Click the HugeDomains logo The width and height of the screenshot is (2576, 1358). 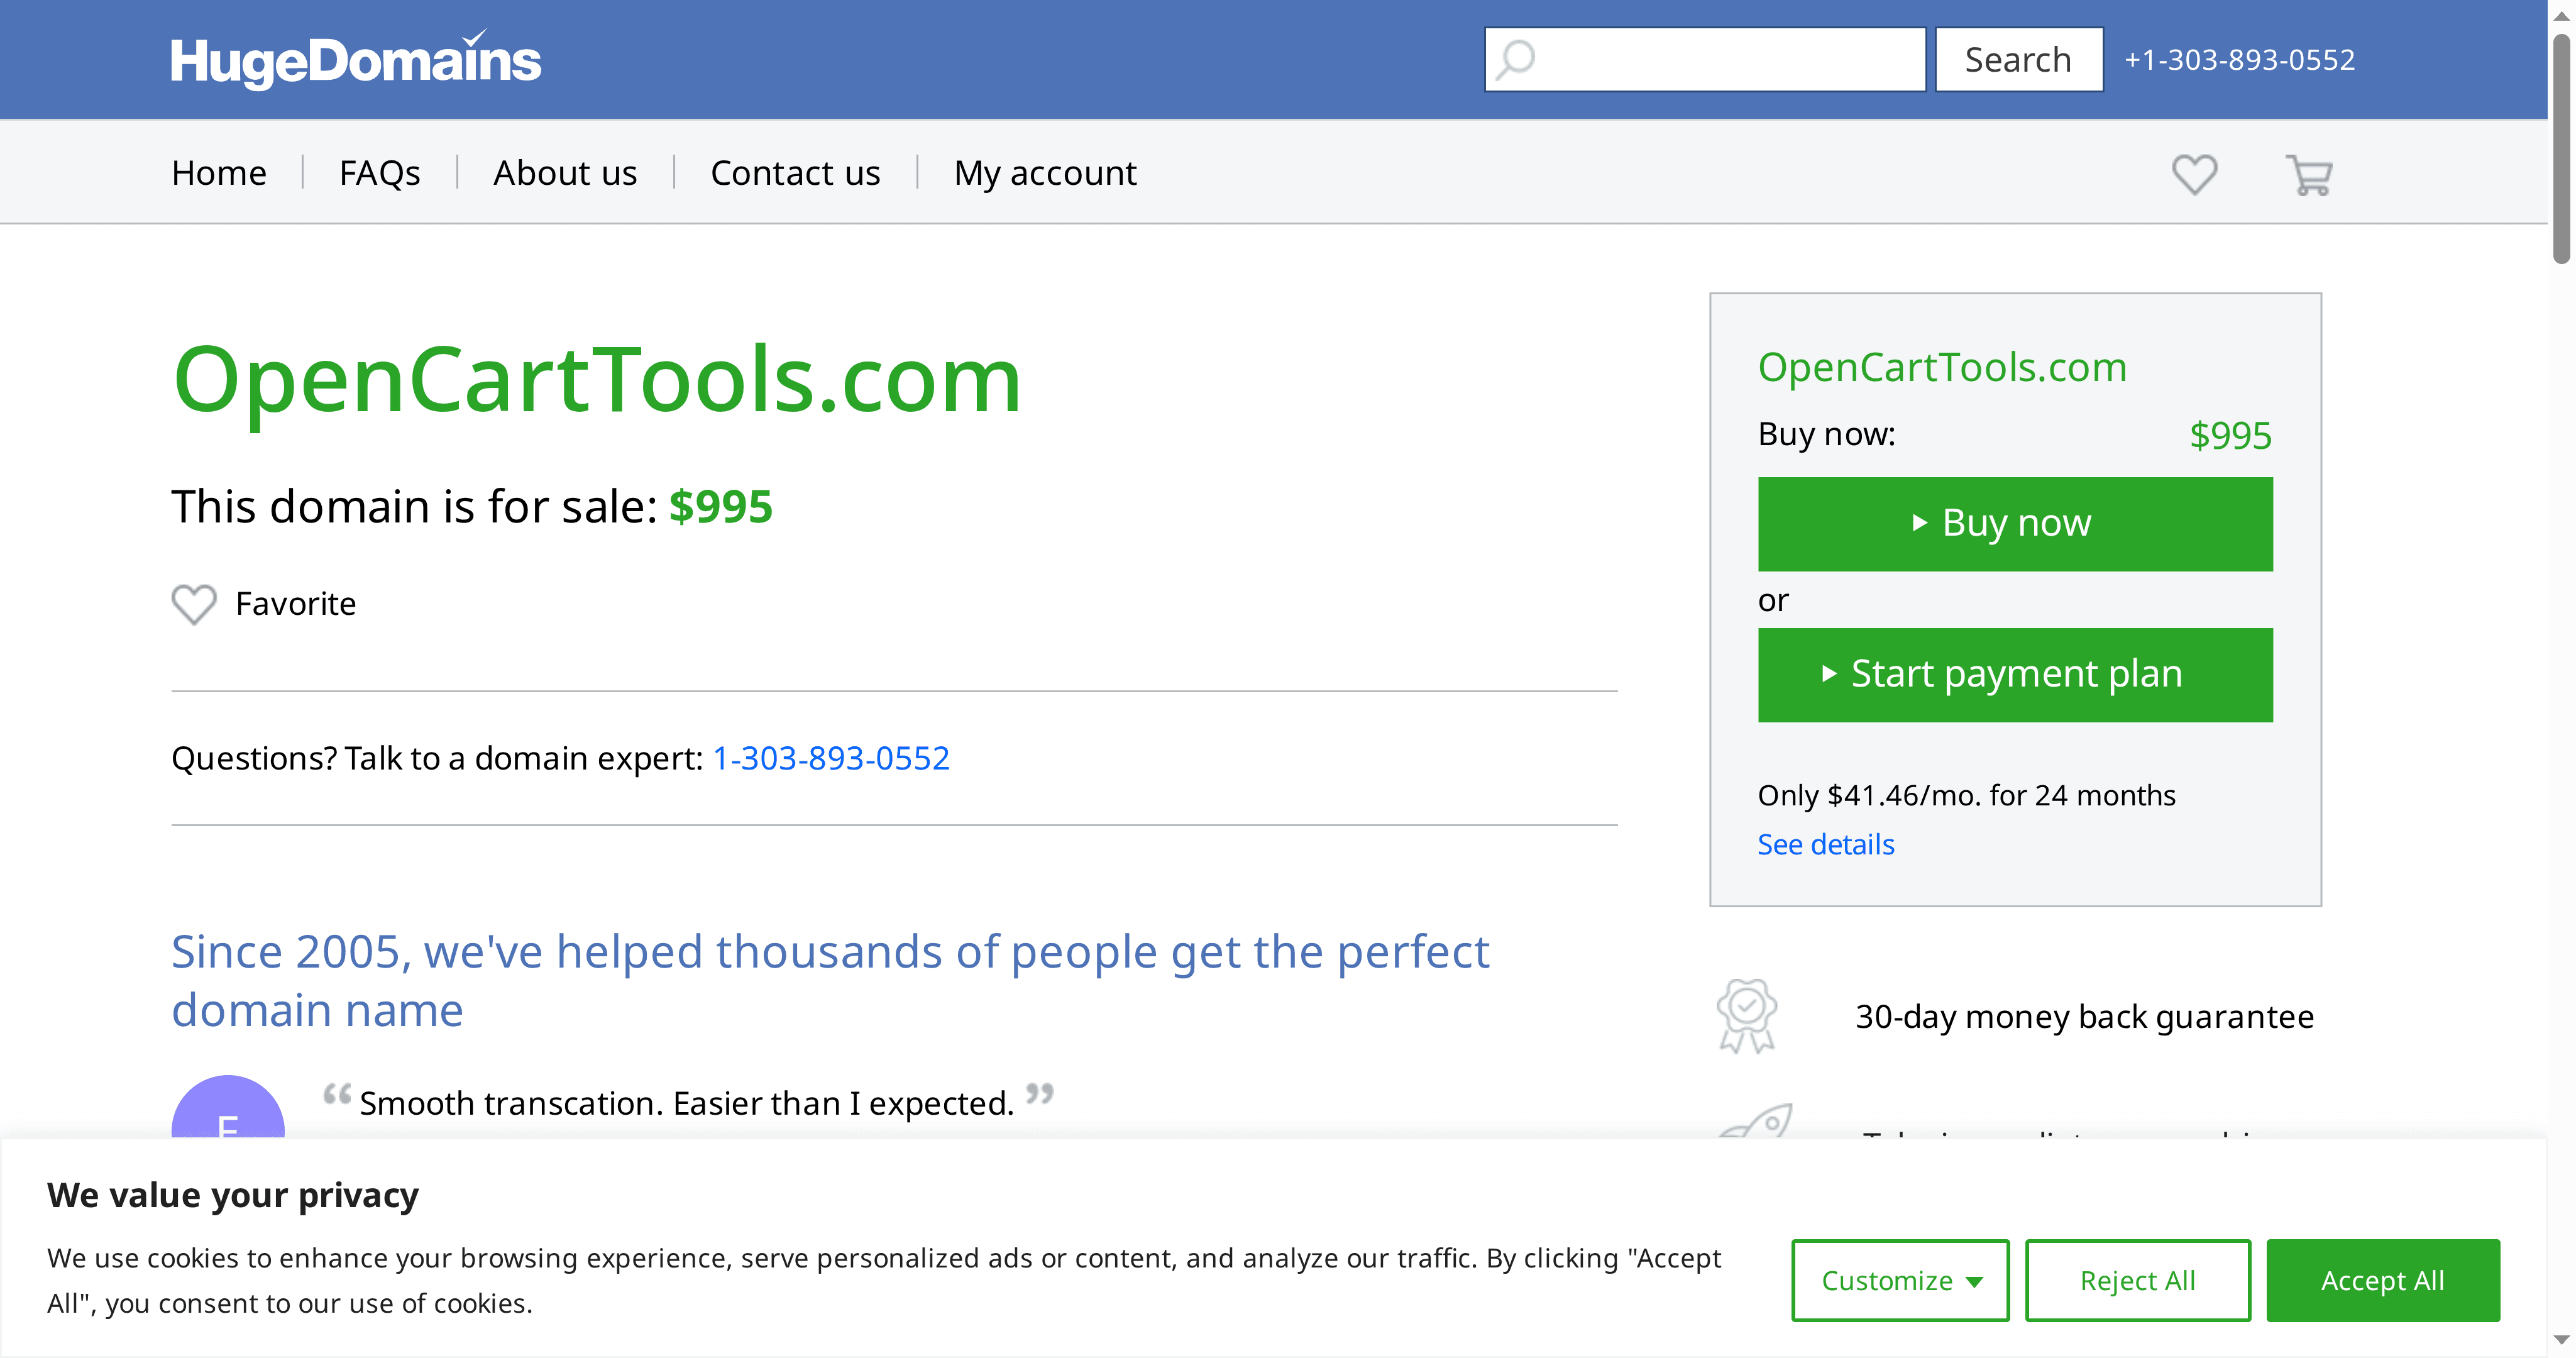pyautogui.click(x=356, y=59)
